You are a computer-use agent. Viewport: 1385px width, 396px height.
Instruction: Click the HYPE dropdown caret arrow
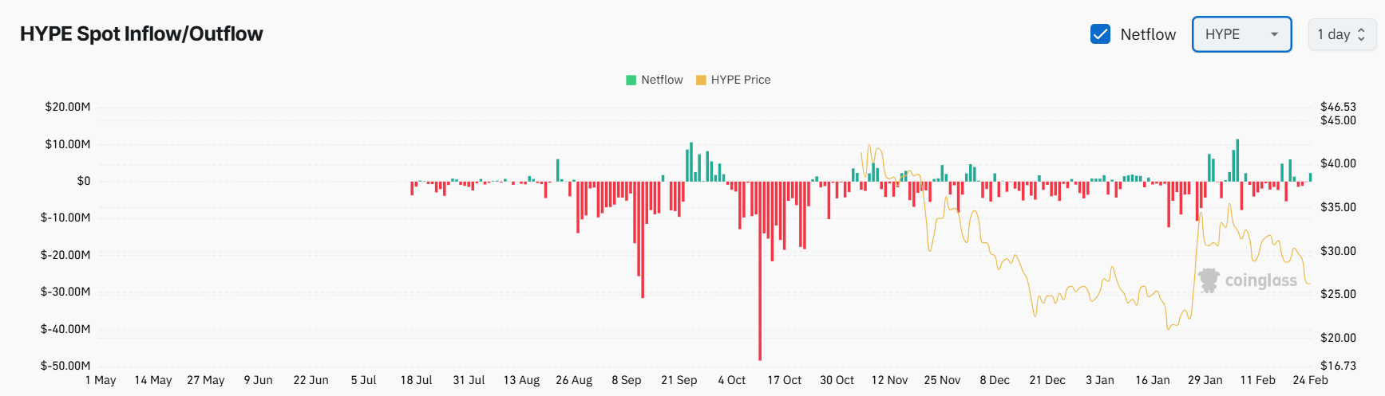click(x=1274, y=34)
